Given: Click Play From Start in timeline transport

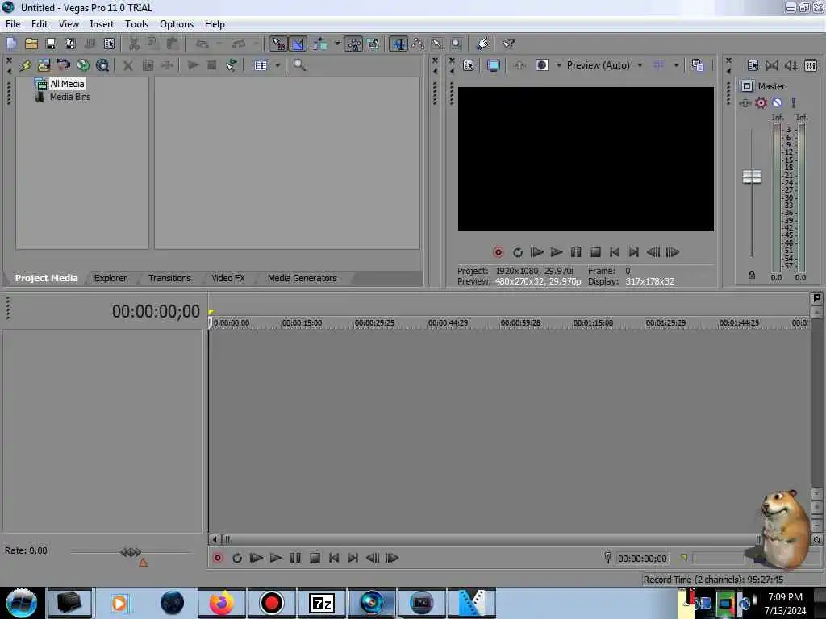Looking at the screenshot, I should point(256,558).
